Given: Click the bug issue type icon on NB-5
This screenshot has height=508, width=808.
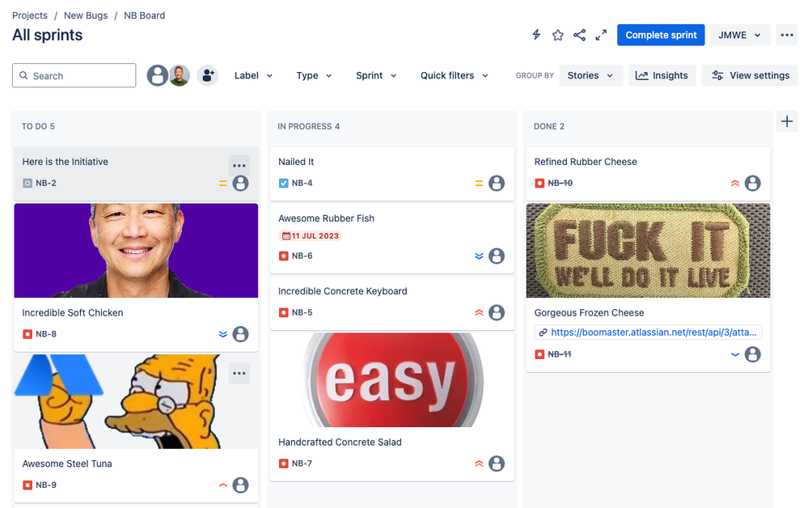Looking at the screenshot, I should pos(283,312).
